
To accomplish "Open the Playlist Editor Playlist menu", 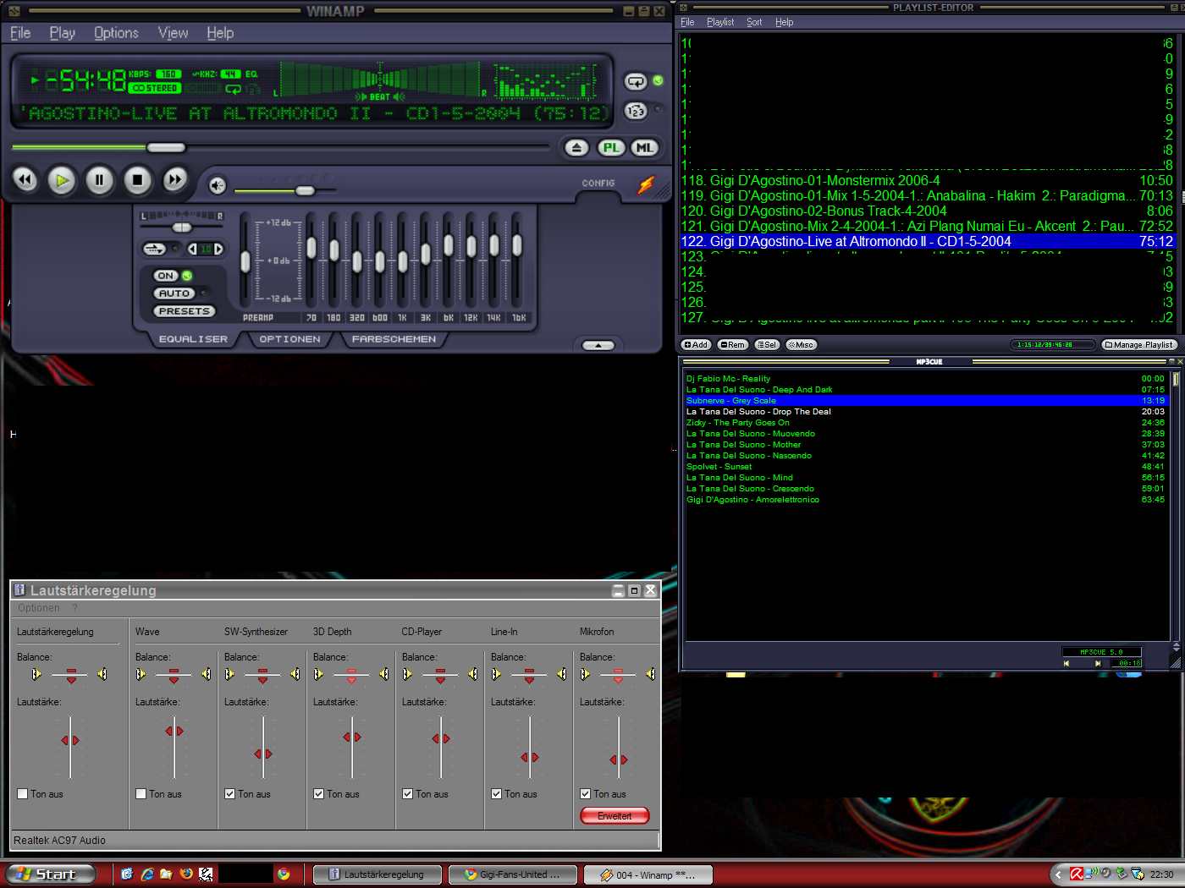I will click(720, 22).
